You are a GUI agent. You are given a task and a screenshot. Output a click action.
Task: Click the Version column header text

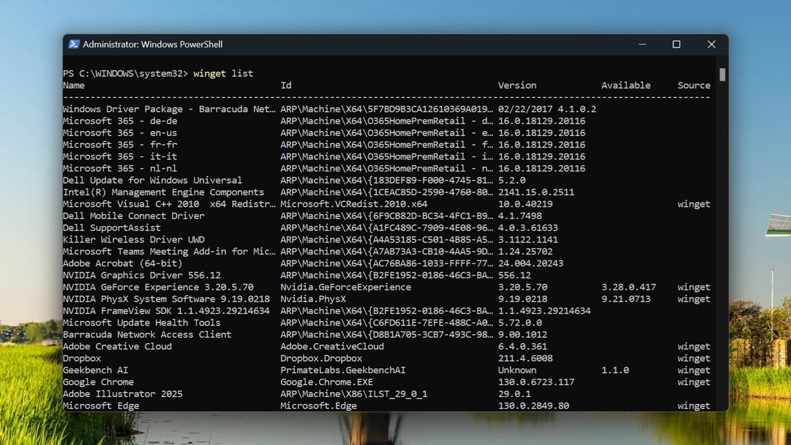click(517, 85)
